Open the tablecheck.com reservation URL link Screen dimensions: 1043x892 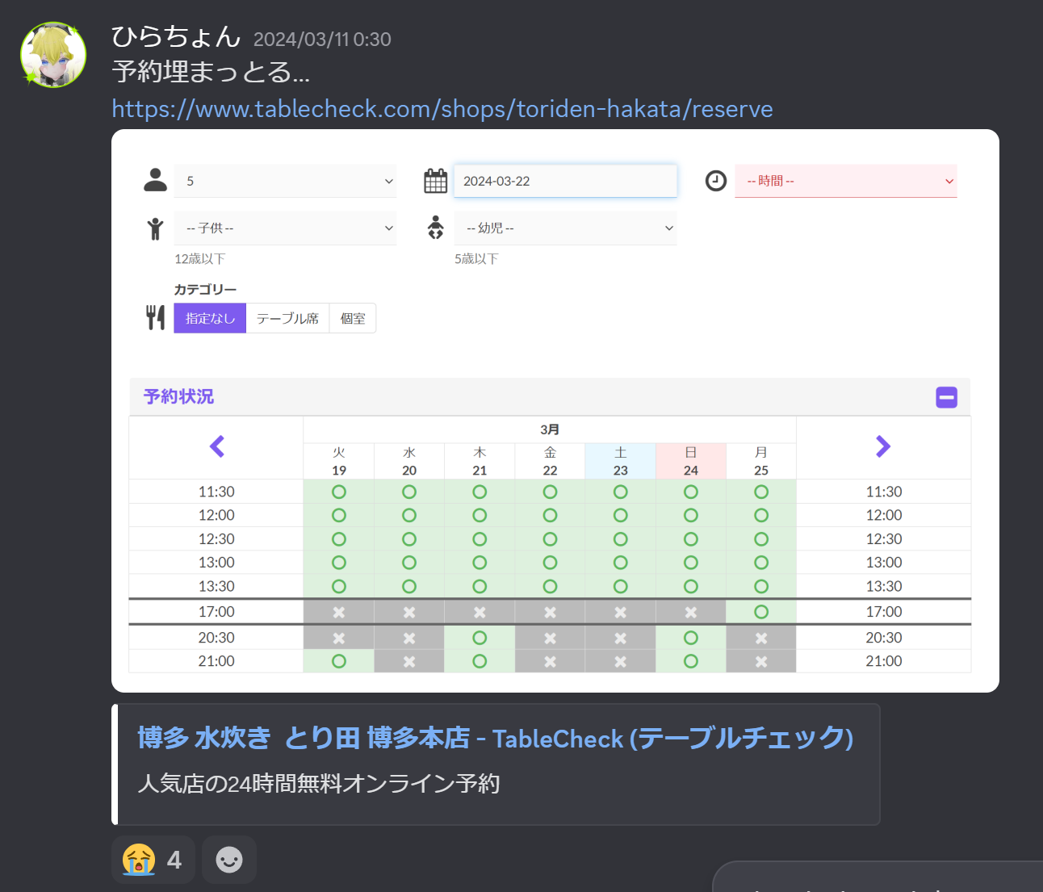[442, 108]
